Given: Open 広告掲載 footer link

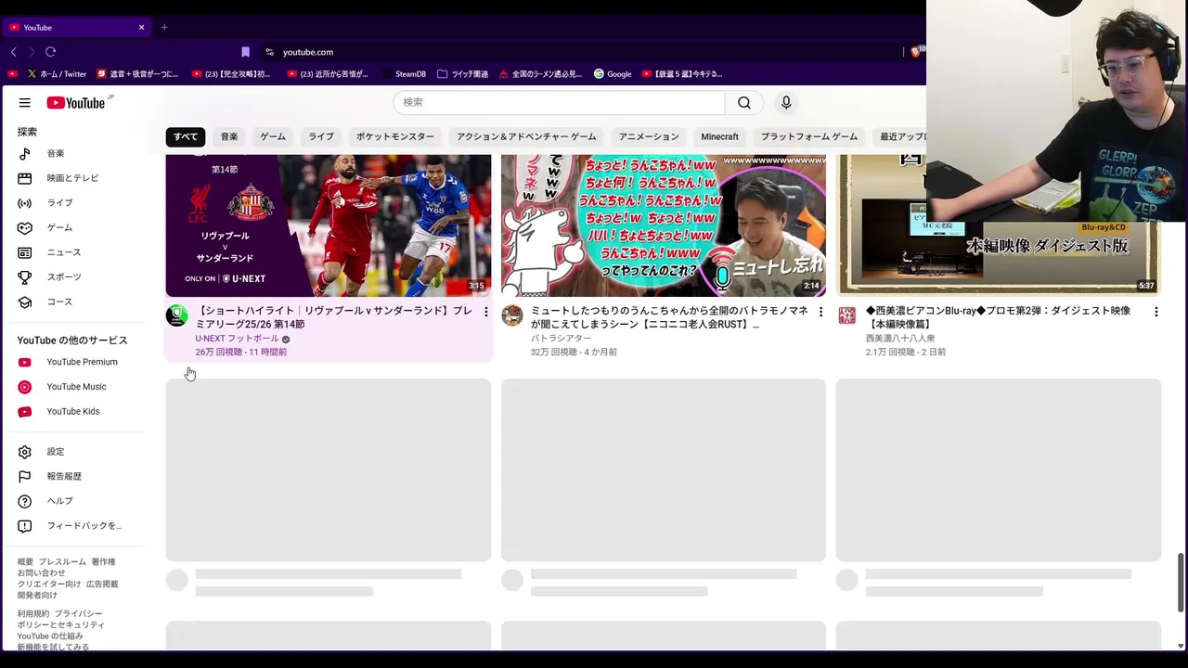Looking at the screenshot, I should [x=102, y=584].
